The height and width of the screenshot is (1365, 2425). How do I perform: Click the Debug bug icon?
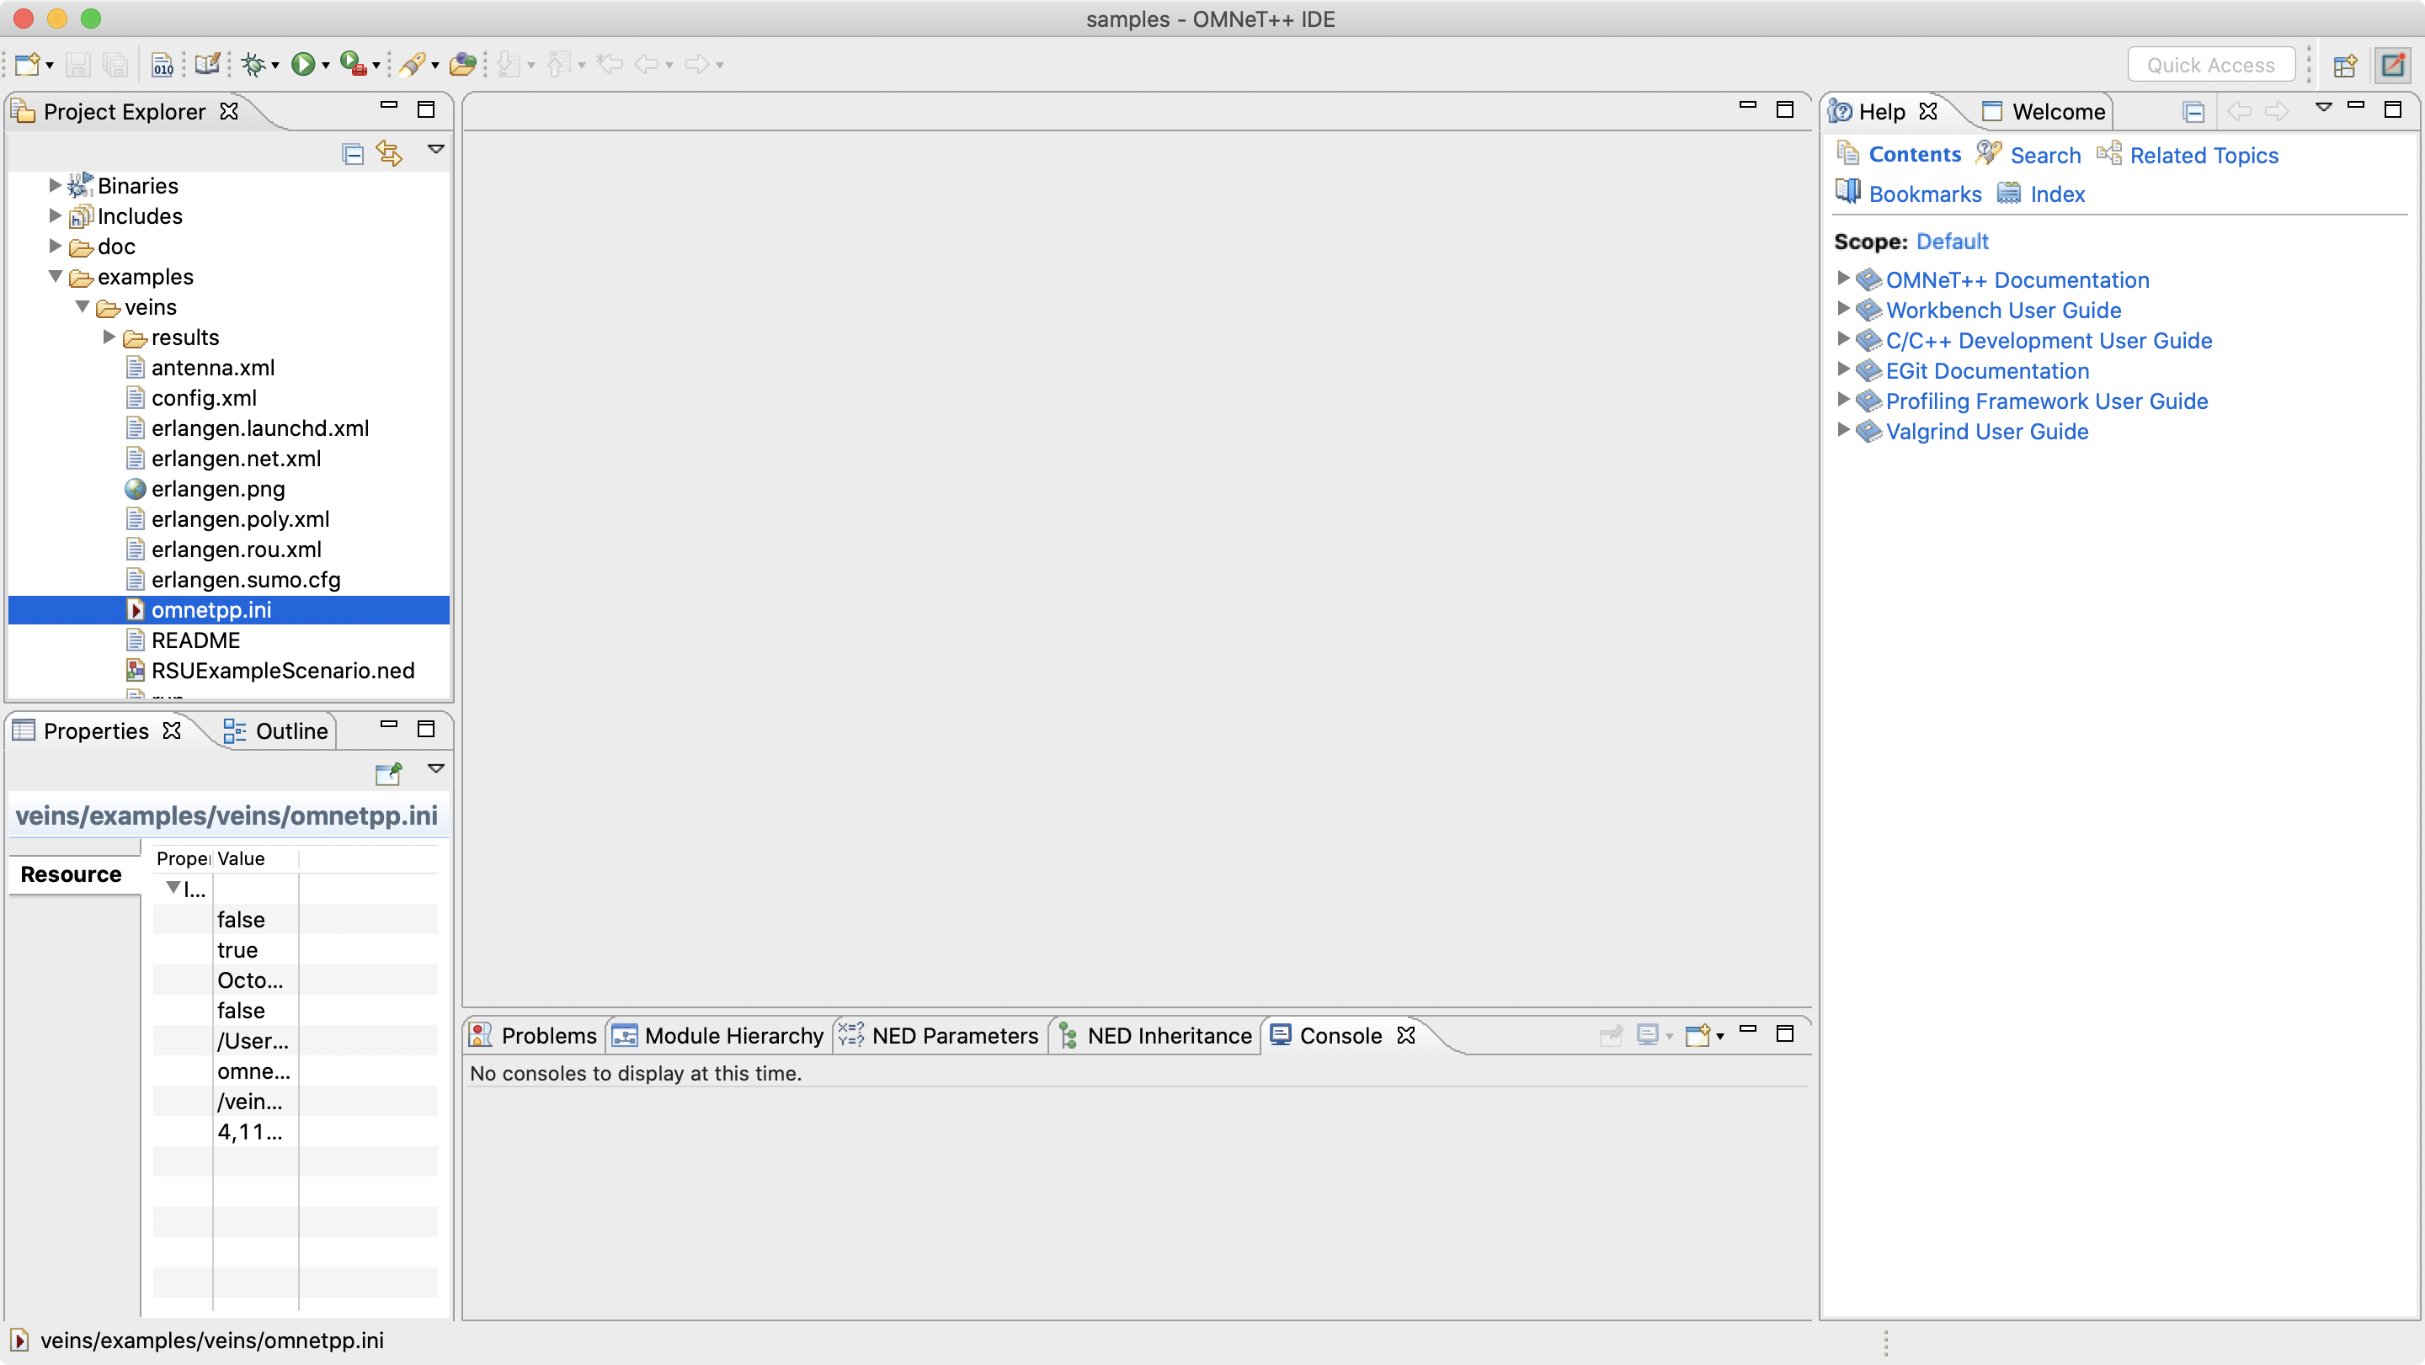tap(253, 64)
